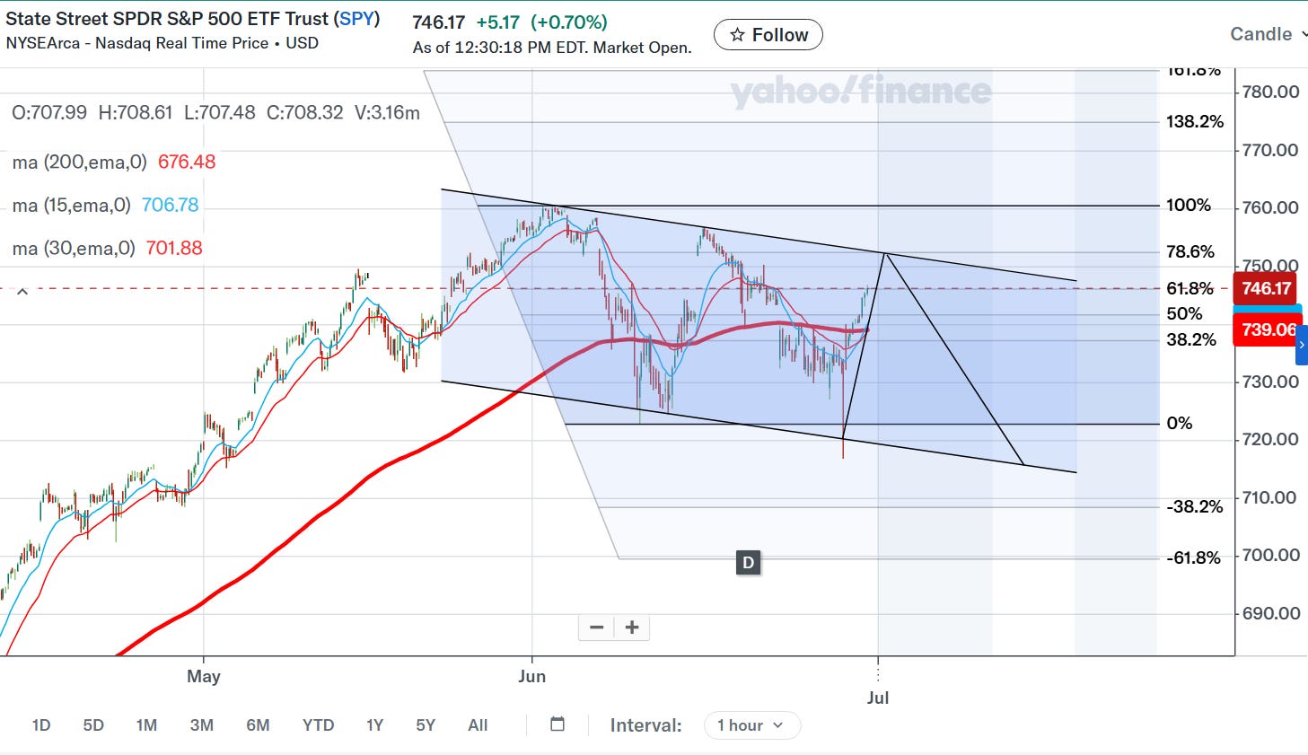Click the 780.00 price axis label

(x=1270, y=92)
